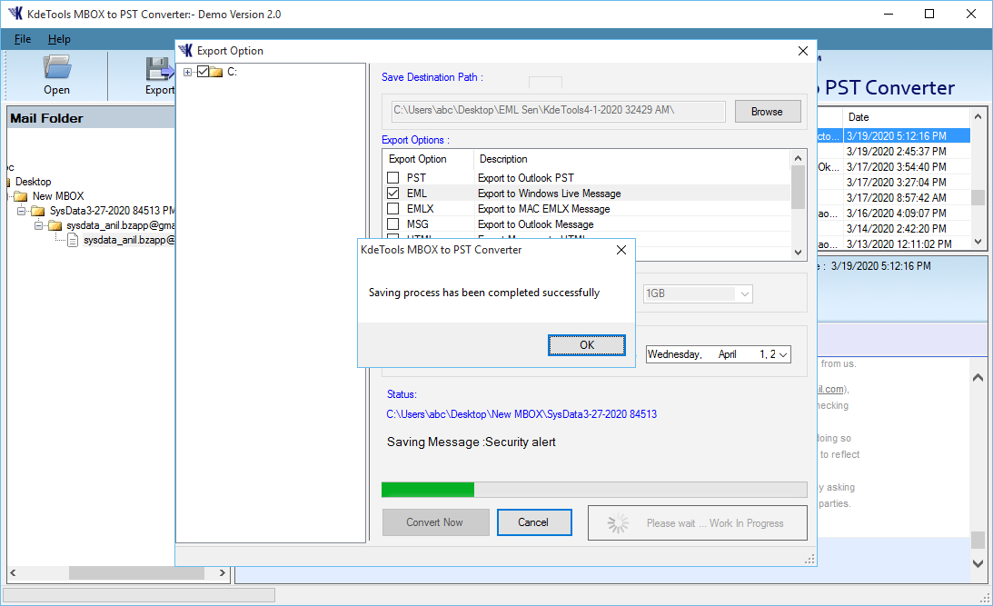Click the Mail Folder scroll right arrow
The height and width of the screenshot is (606, 993).
point(222,572)
